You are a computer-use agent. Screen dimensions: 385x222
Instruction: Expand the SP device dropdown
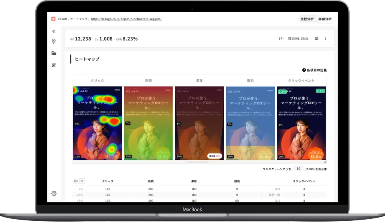tap(281, 38)
